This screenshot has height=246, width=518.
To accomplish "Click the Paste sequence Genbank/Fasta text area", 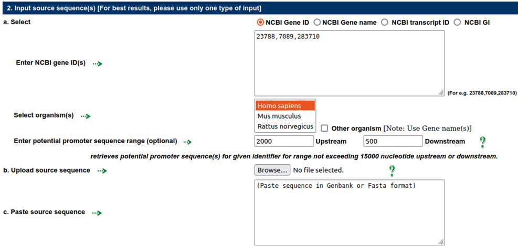I will coord(350,212).
